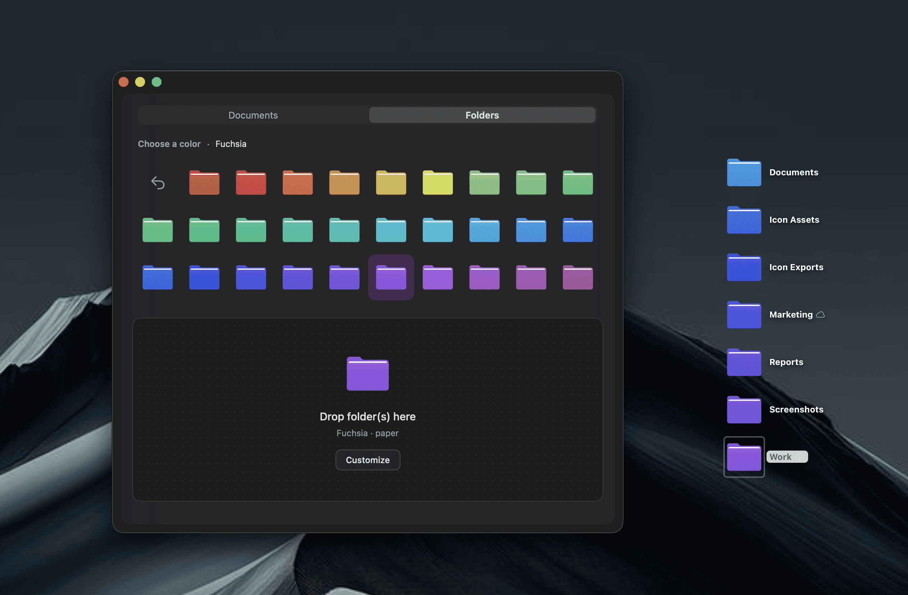
Task: Select the yellow folder color swatch
Action: [437, 183]
